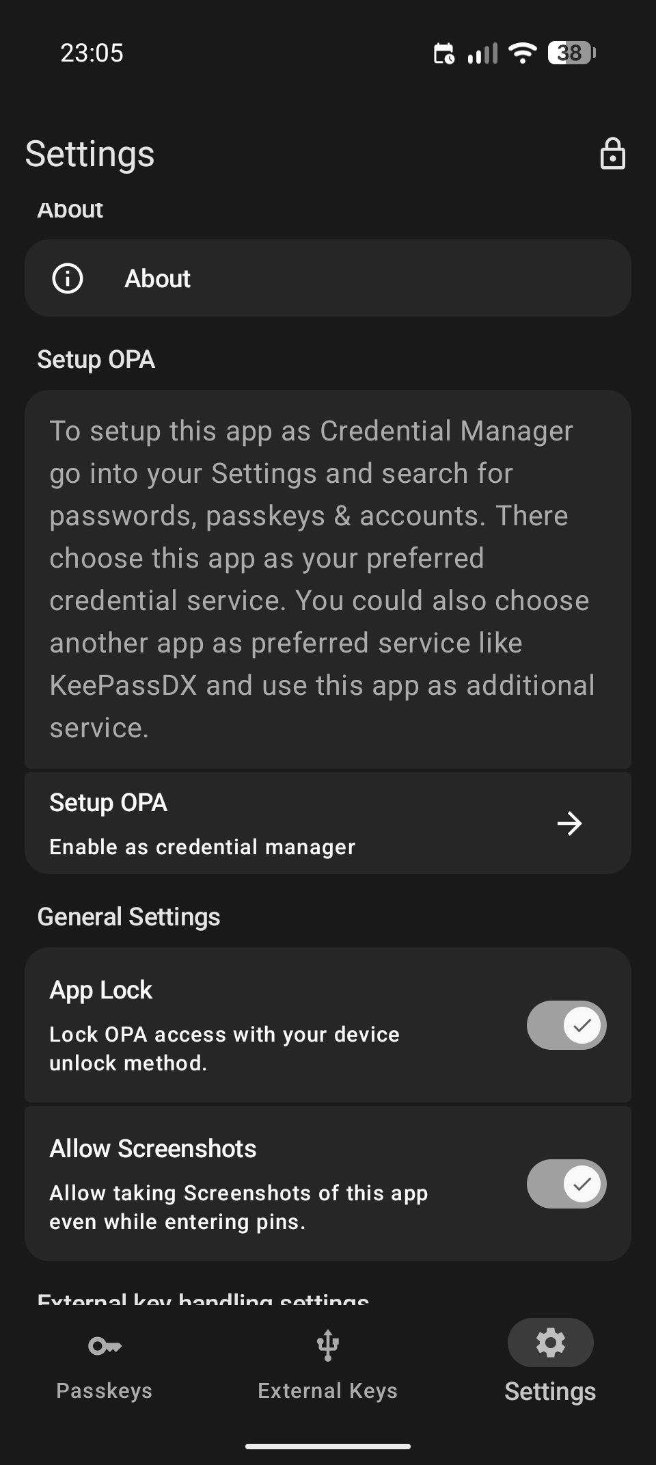Tap the Wi-Fi status icon
This screenshot has width=656, height=1465.
click(523, 53)
